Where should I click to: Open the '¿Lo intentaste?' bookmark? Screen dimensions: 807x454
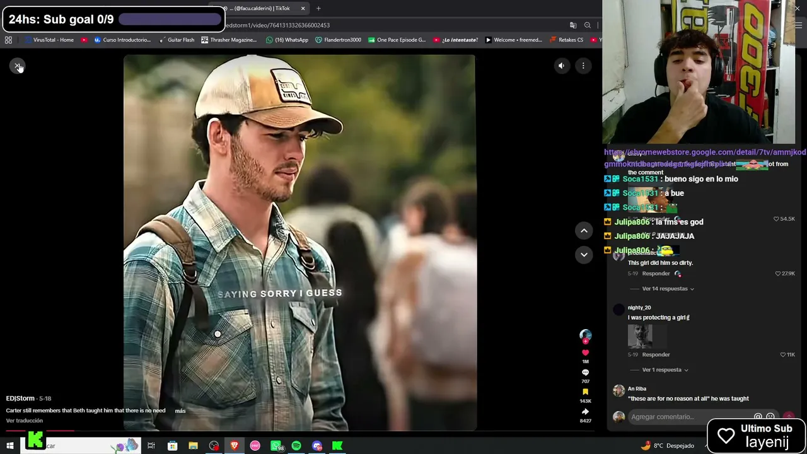455,40
